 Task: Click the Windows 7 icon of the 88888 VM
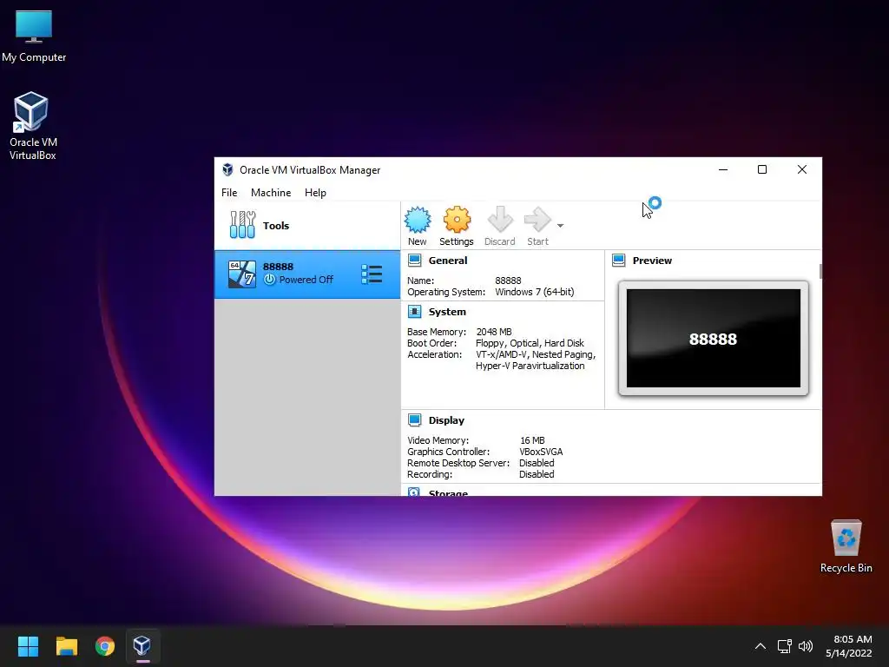[x=242, y=274]
